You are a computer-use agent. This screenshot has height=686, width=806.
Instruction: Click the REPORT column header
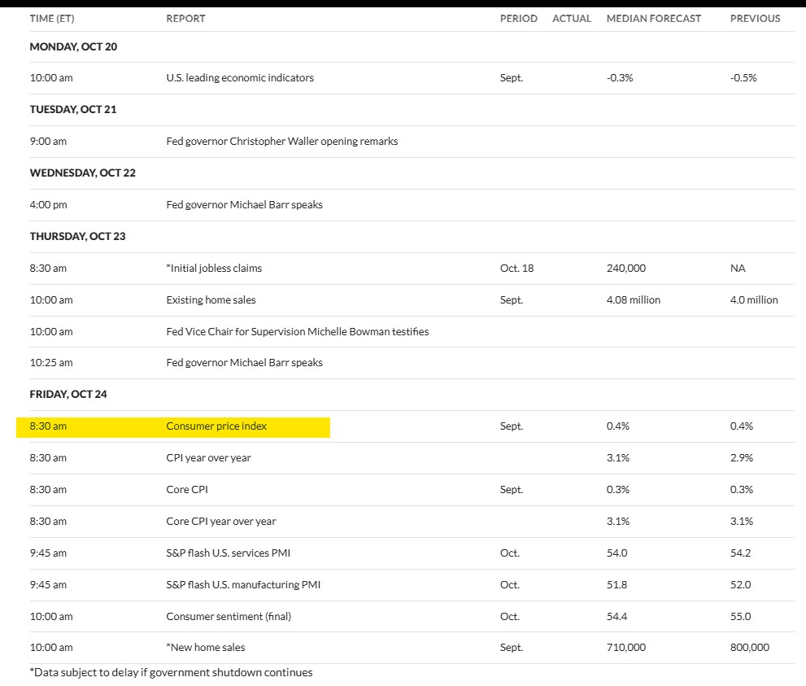185,19
